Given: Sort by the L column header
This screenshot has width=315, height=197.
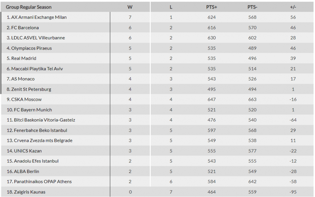Looking at the screenshot, I should (x=171, y=7).
